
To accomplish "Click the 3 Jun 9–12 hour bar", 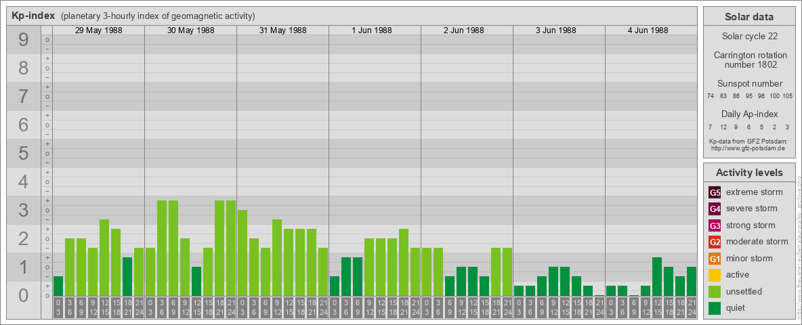I will pyautogui.click(x=553, y=282).
